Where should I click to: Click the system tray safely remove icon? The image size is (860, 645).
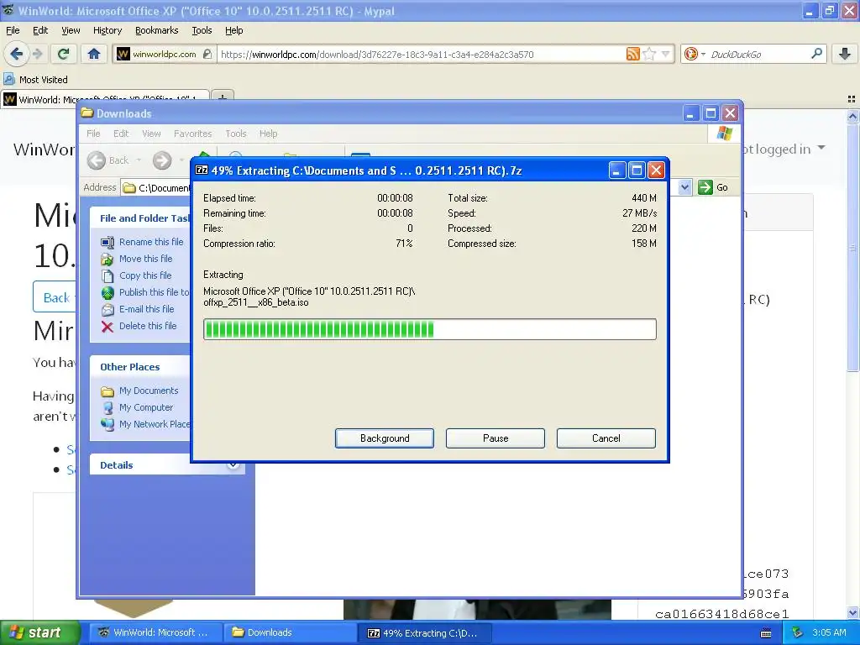[x=797, y=633]
